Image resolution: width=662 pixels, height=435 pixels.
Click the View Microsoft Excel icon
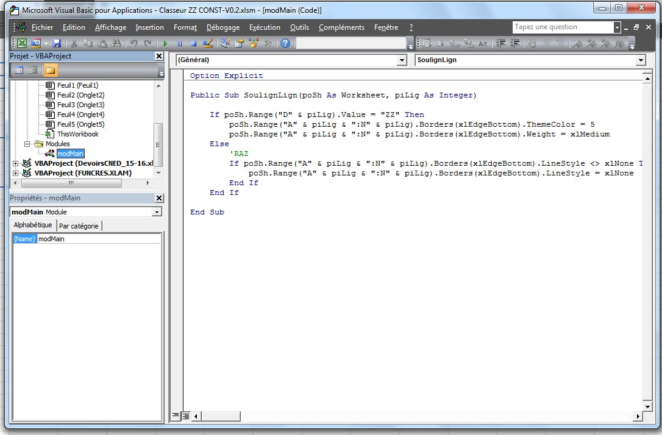tap(21, 43)
